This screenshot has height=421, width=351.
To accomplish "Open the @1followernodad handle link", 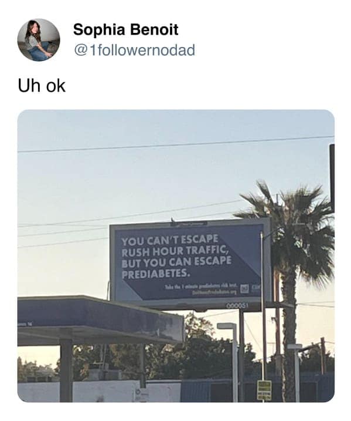I will click(x=135, y=50).
